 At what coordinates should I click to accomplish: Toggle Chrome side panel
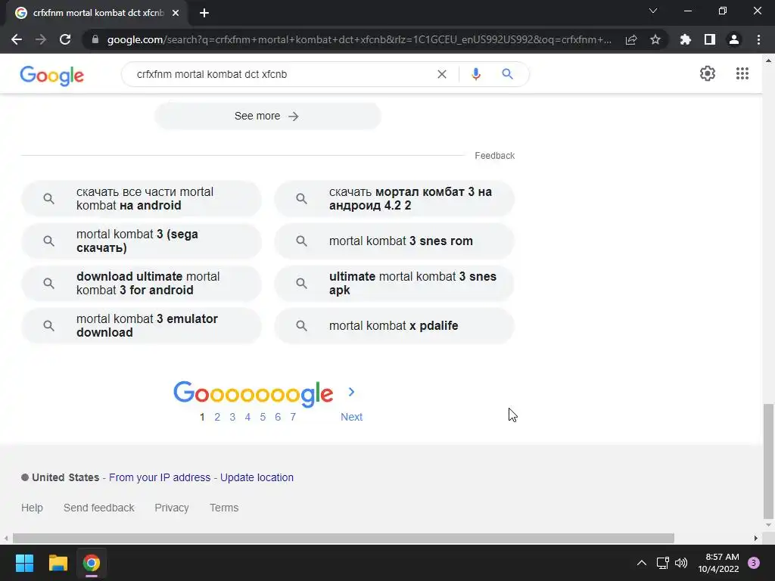[x=710, y=39]
